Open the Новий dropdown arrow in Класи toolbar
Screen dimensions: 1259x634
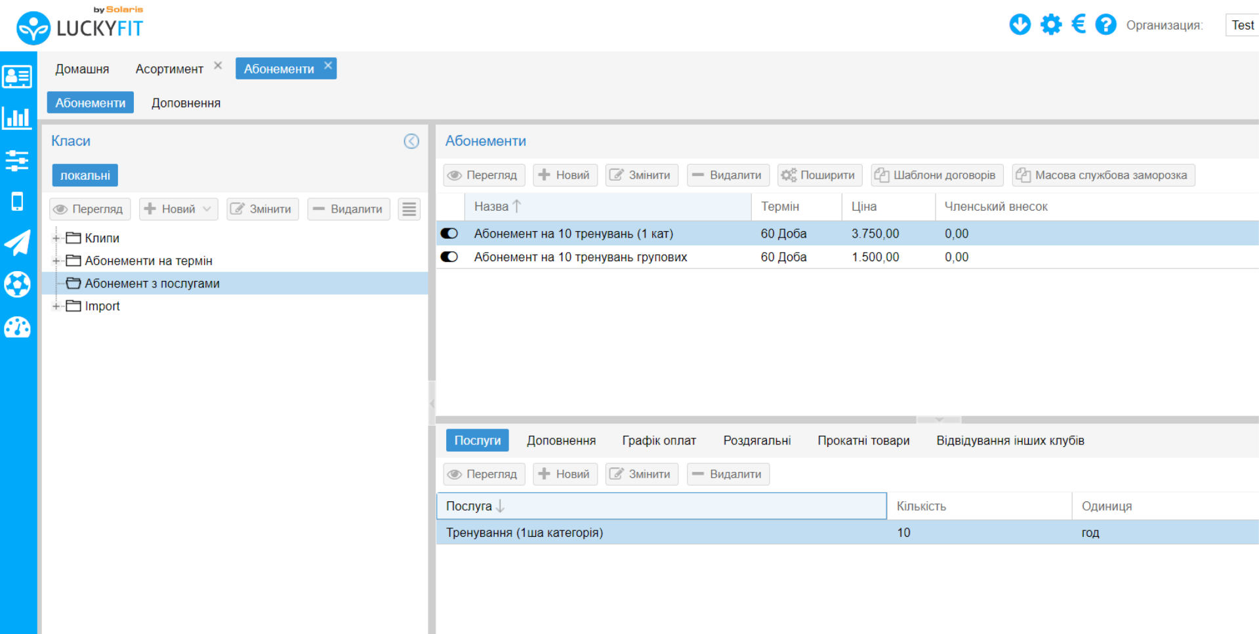click(207, 209)
